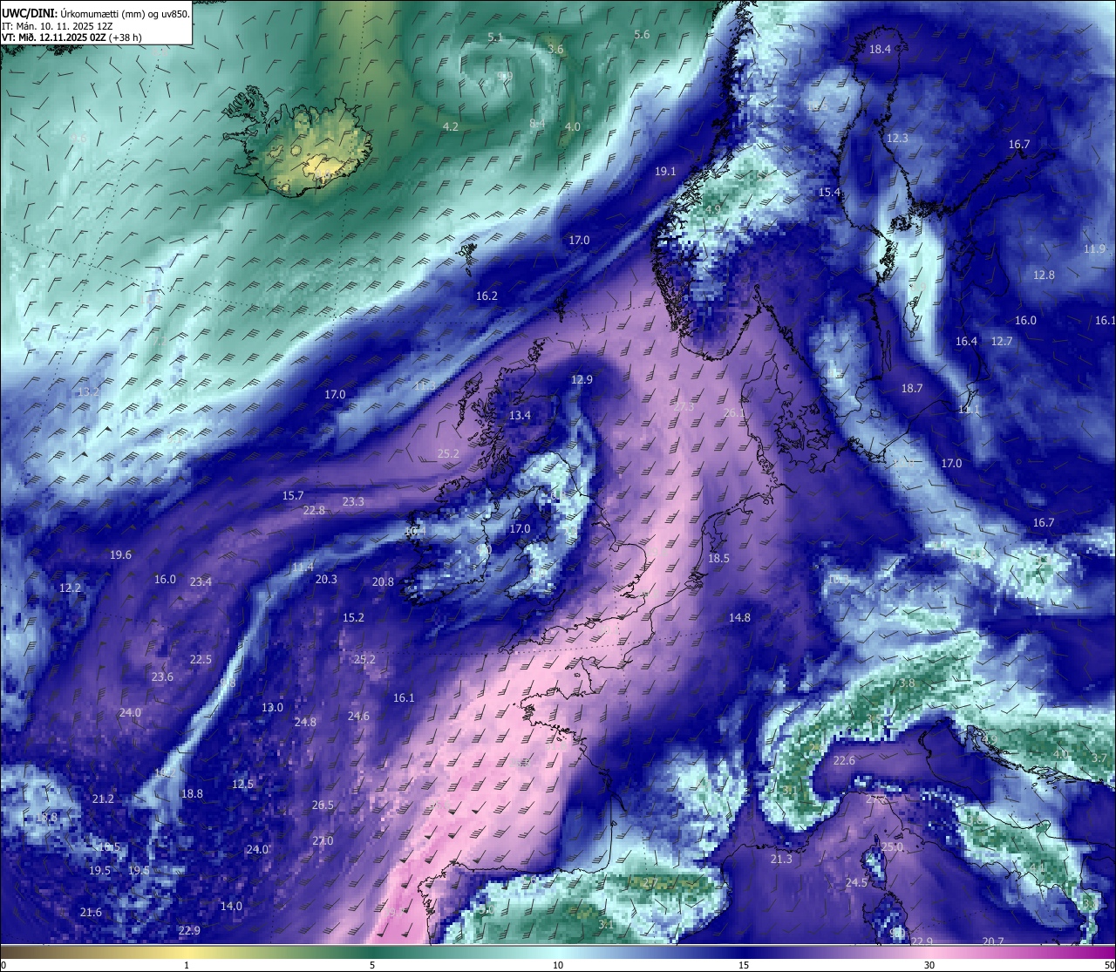Click the 24.8 value on the map

tap(305, 723)
